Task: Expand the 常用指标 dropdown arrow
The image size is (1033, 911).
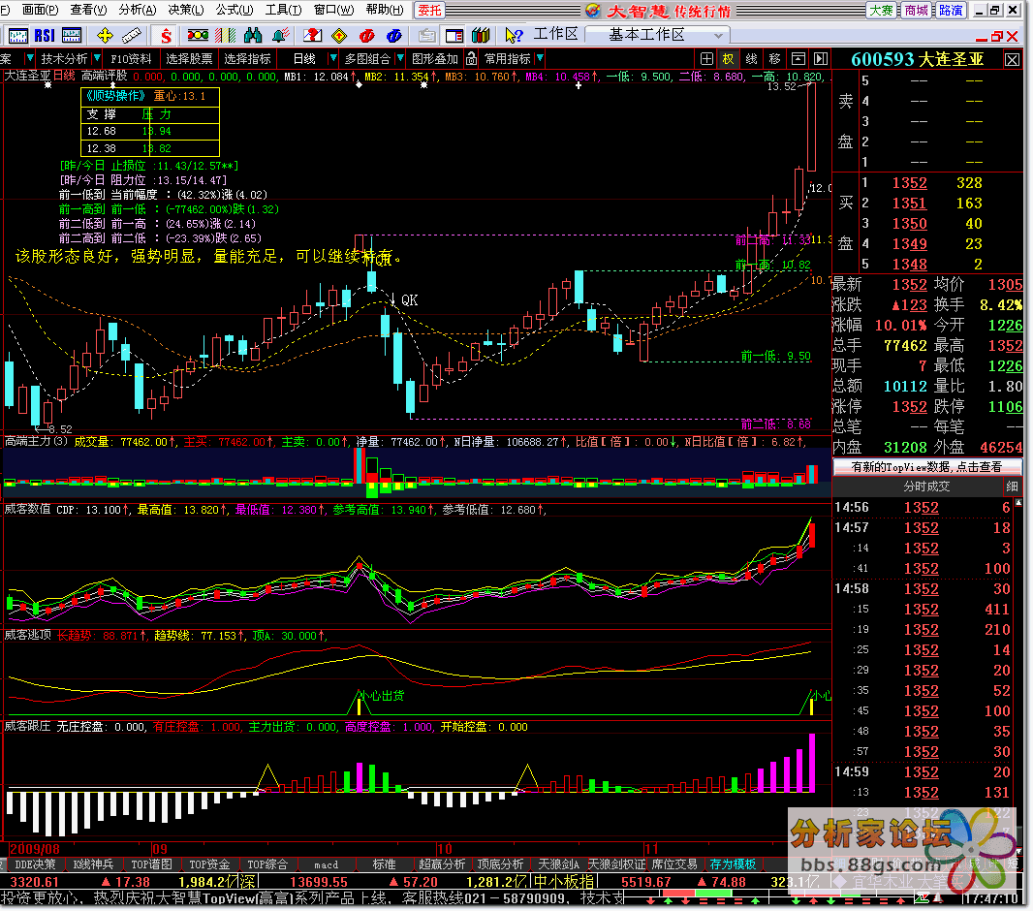Action: click(540, 58)
